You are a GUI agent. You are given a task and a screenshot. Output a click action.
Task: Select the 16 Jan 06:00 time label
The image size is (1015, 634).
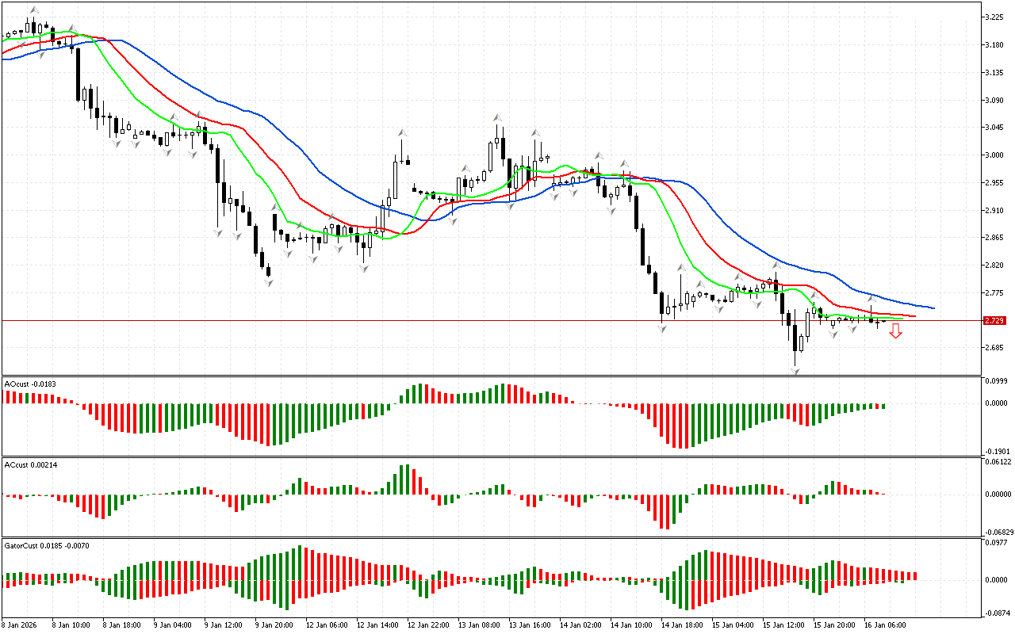point(885,625)
